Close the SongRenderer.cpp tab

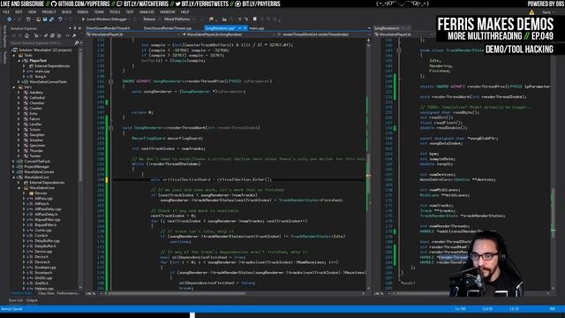[x=245, y=28]
